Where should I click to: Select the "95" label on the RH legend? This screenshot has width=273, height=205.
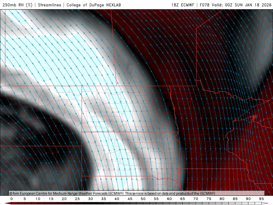coord(261,199)
